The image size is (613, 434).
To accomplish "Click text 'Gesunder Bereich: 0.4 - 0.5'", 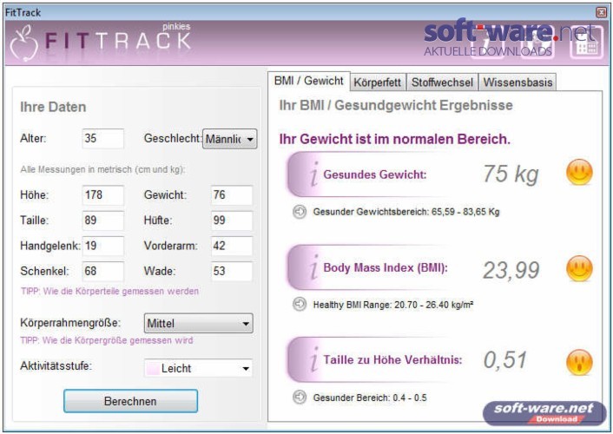I will (370, 398).
